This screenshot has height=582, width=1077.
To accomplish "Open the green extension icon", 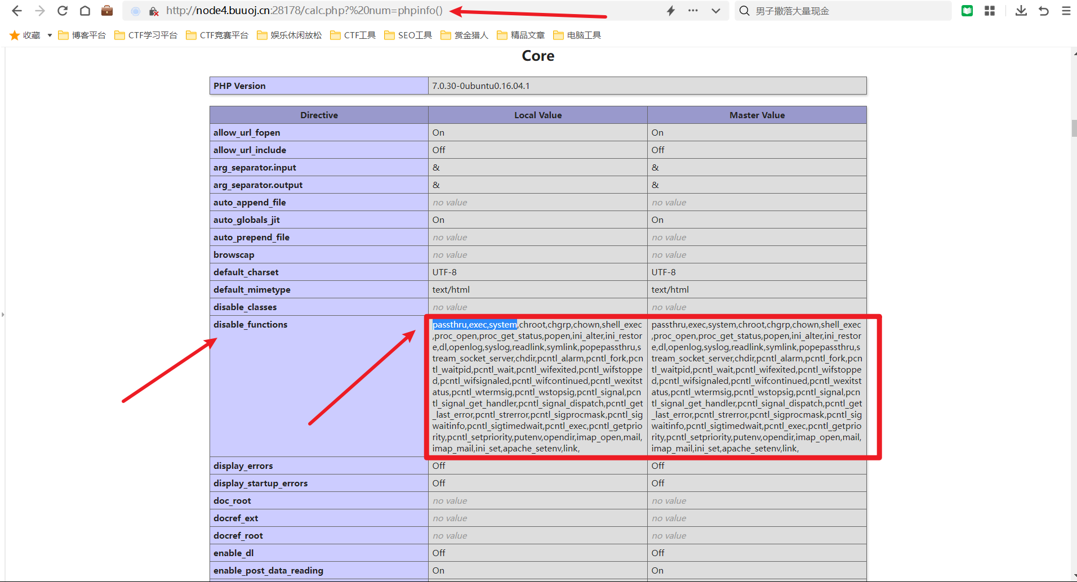I will point(967,11).
